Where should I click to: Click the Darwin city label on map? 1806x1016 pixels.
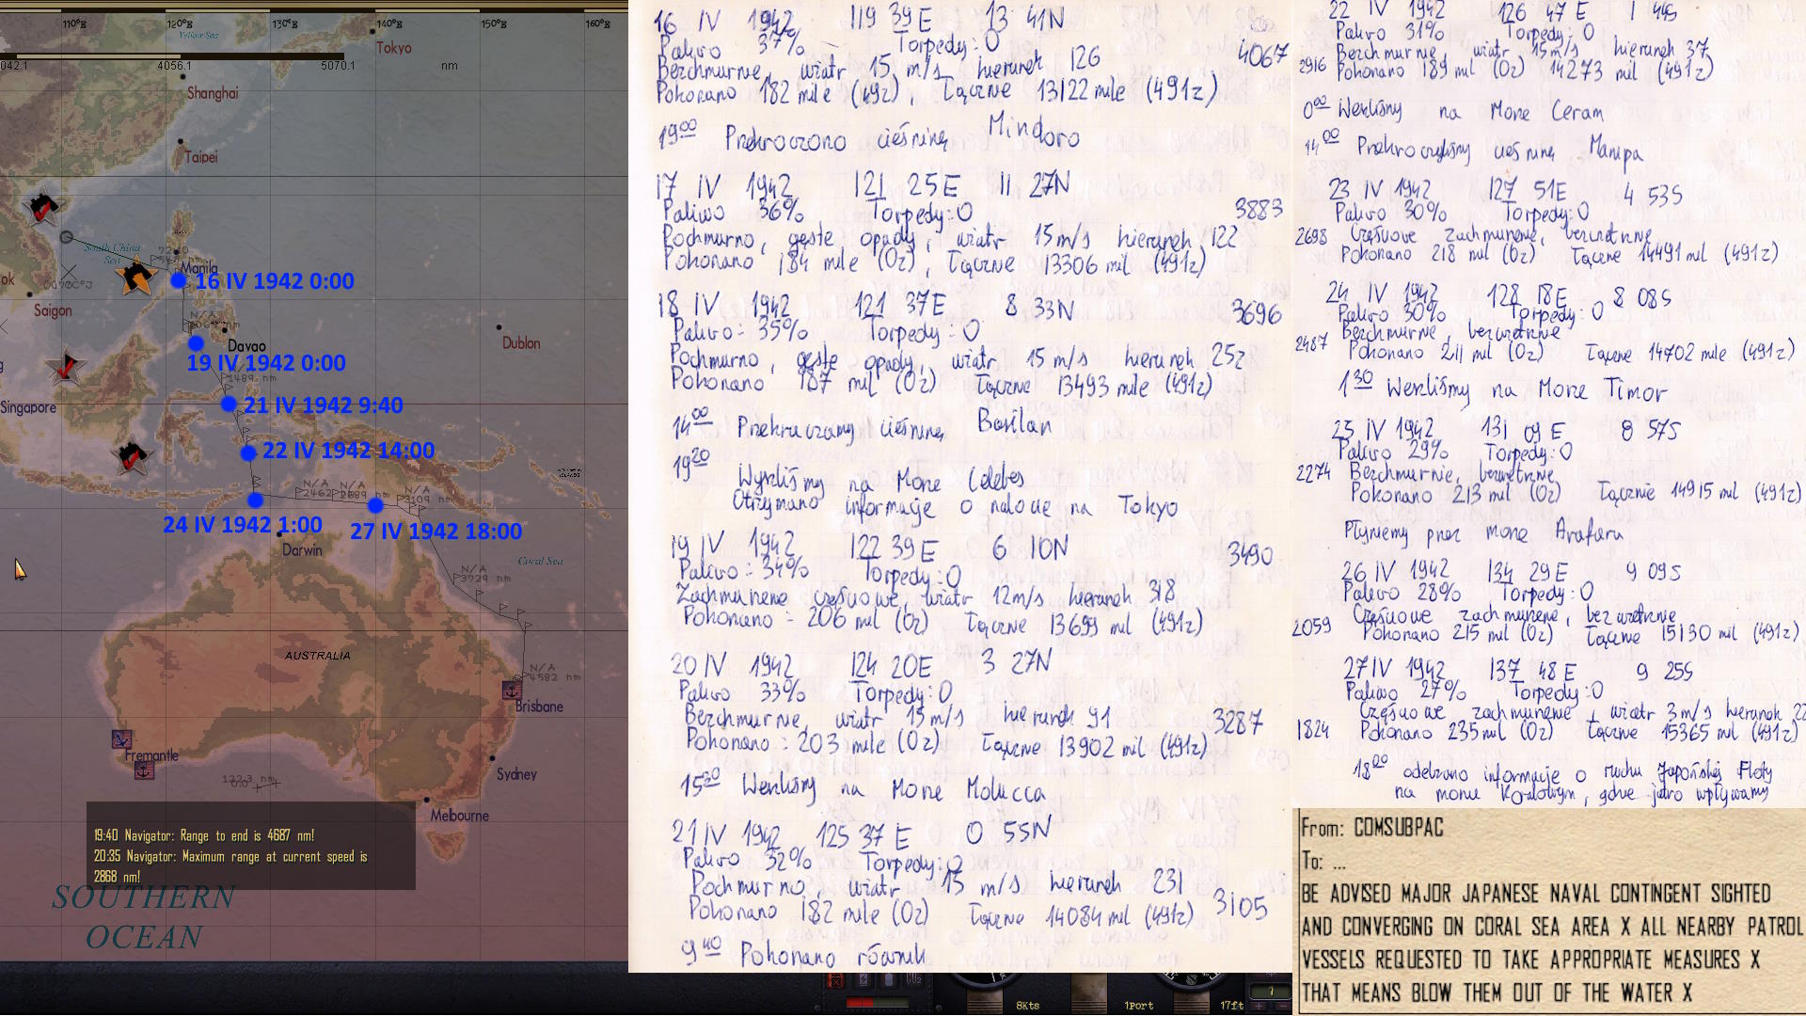(302, 550)
